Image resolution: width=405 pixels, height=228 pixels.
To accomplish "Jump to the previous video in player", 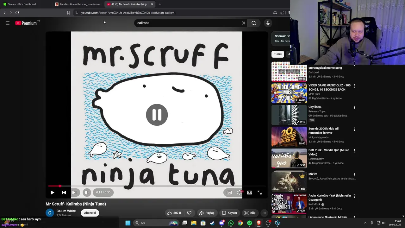I will coord(64,192).
